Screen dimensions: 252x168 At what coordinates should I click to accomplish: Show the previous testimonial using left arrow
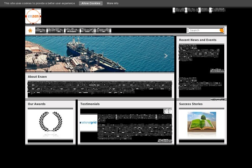click(166, 111)
